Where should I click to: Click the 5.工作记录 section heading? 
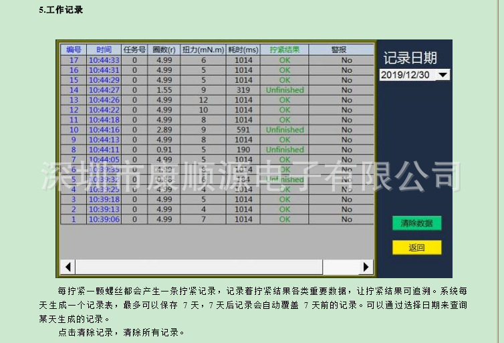[x=61, y=9]
